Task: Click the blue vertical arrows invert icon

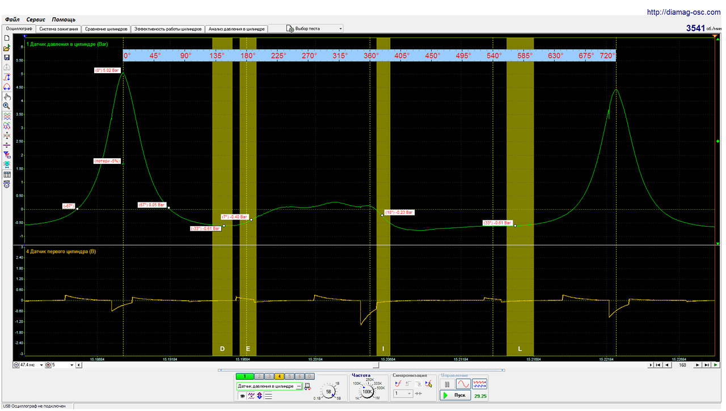Action: (x=259, y=396)
